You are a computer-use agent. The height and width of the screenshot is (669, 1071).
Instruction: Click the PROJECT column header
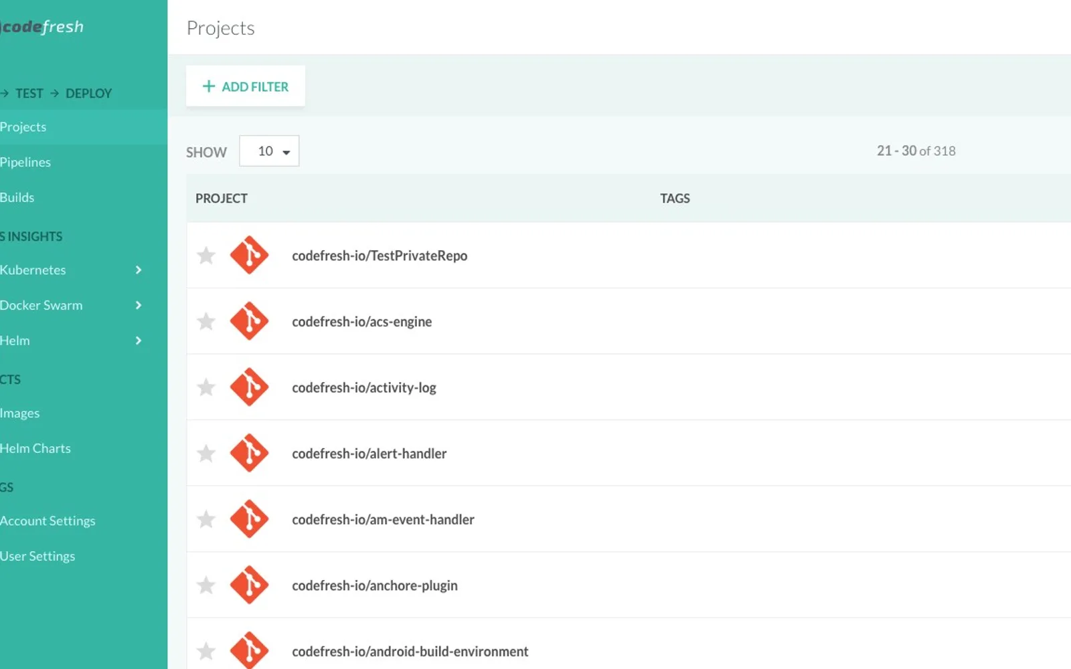(x=222, y=199)
